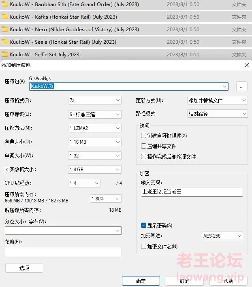Open 单词大小 dropdown showing 32

point(95,155)
